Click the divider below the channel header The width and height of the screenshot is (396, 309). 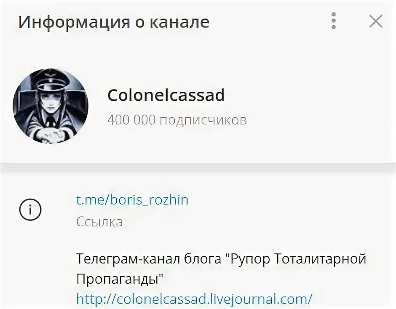pos(198,168)
